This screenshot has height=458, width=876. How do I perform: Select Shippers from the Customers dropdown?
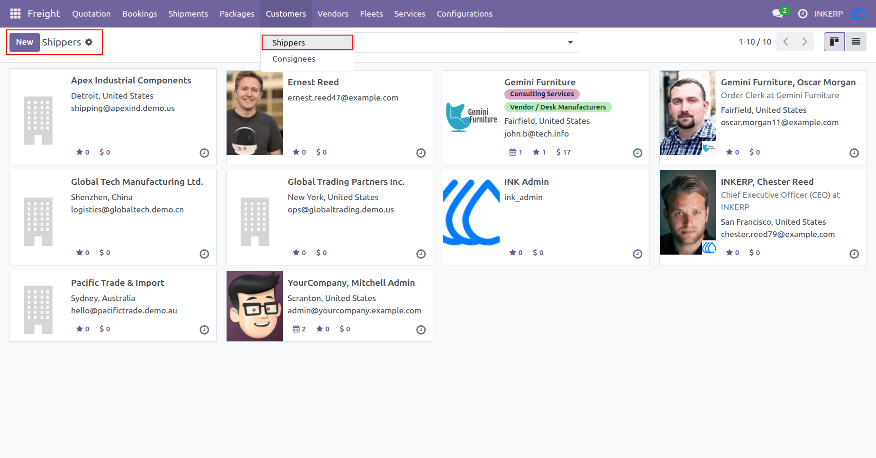[307, 43]
